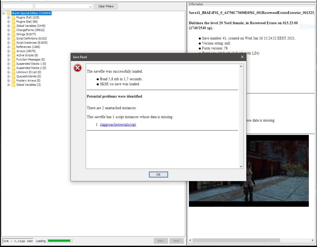Click the Global Variables (2445) folder icon
This screenshot has height=247, width=317.
13,26
